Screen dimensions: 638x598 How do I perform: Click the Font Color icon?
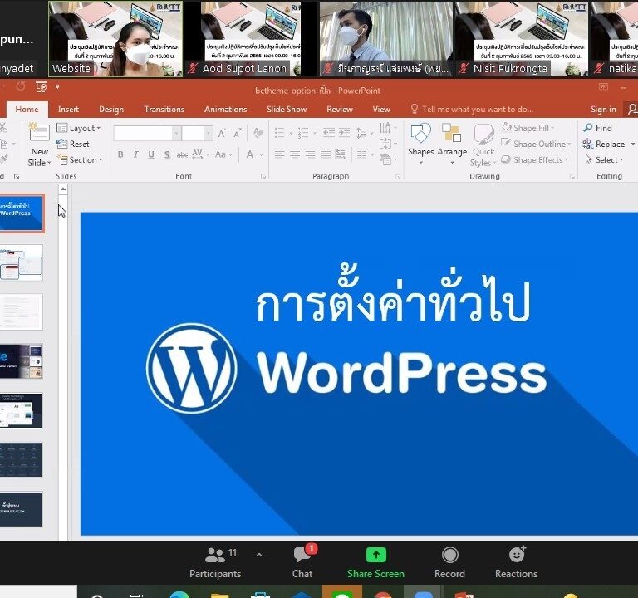(250, 154)
